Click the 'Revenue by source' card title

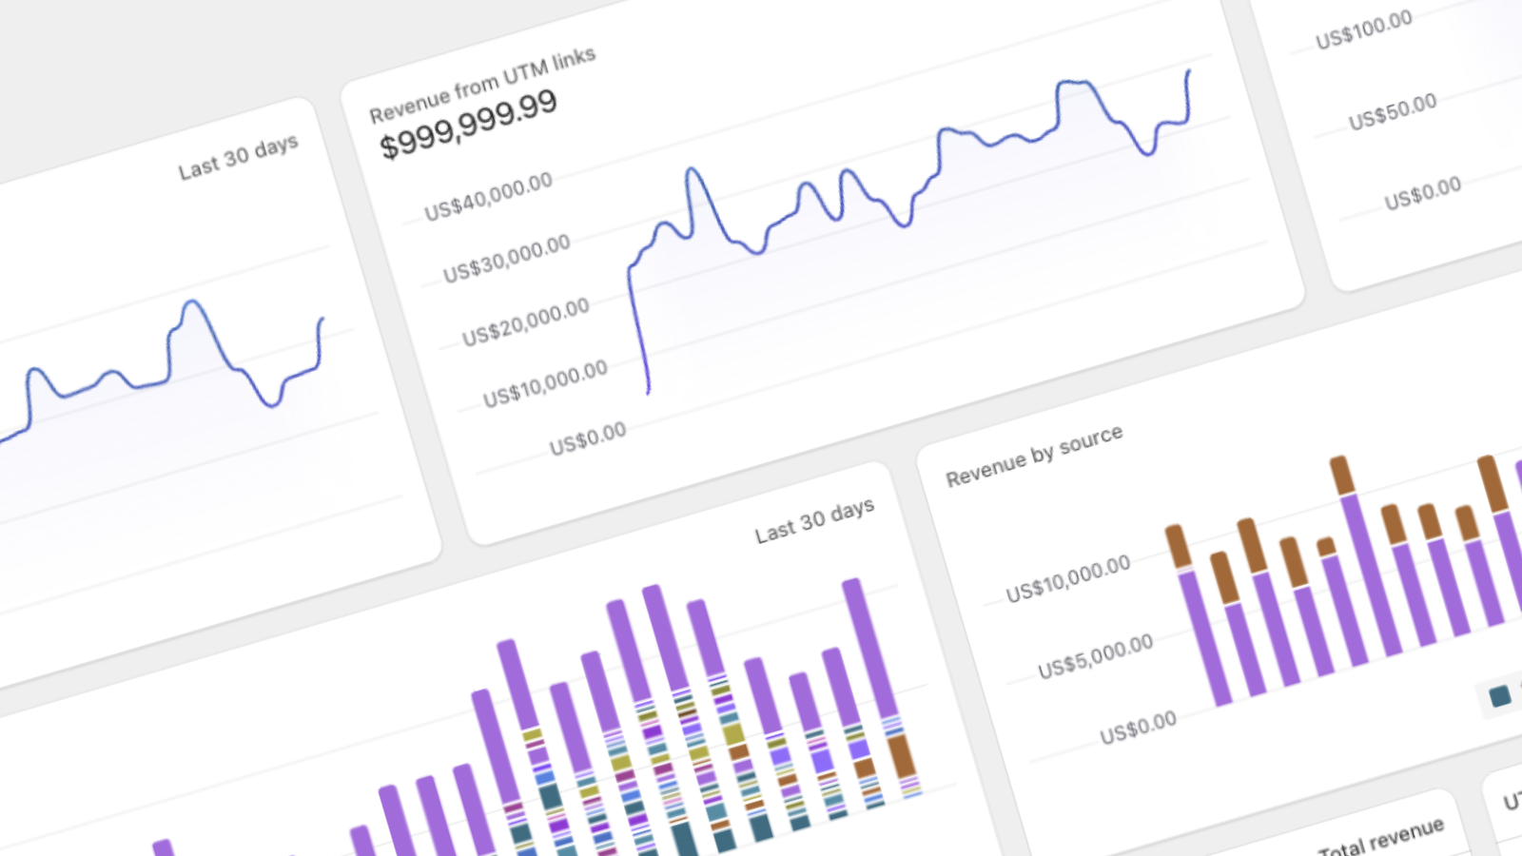coord(1034,457)
